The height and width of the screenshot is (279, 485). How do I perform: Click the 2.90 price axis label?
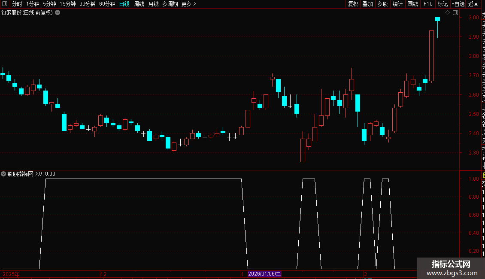pyautogui.click(x=474, y=37)
